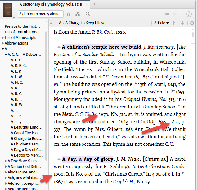Open A Day, a Day of G... entry
This screenshot has width=198, height=190.
pyautogui.click(x=27, y=150)
